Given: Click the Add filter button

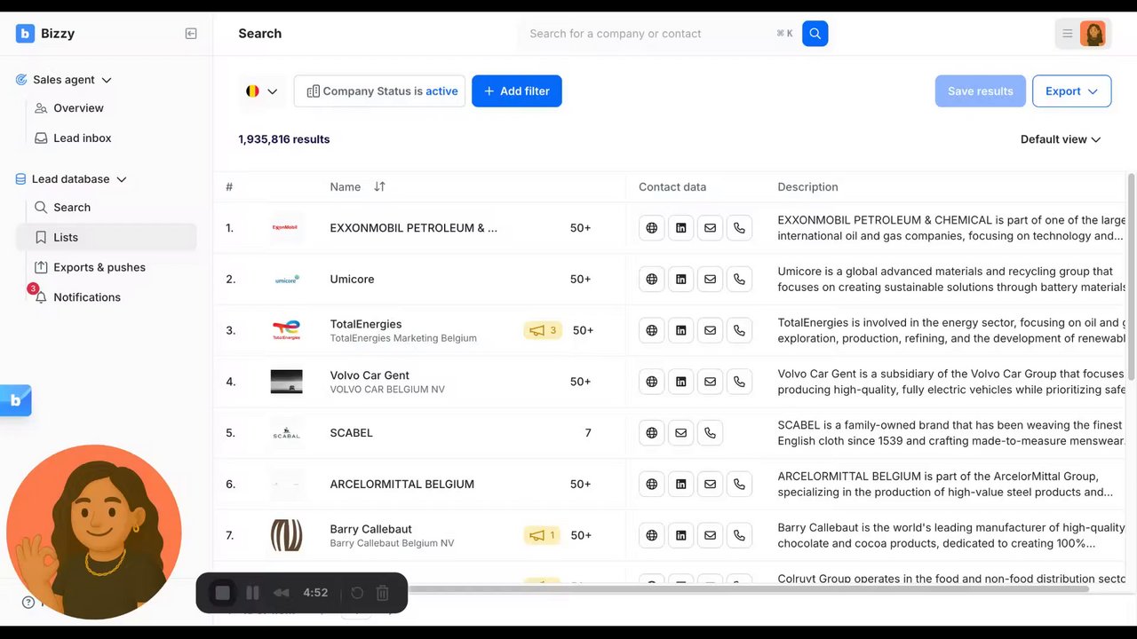Looking at the screenshot, I should point(517,91).
